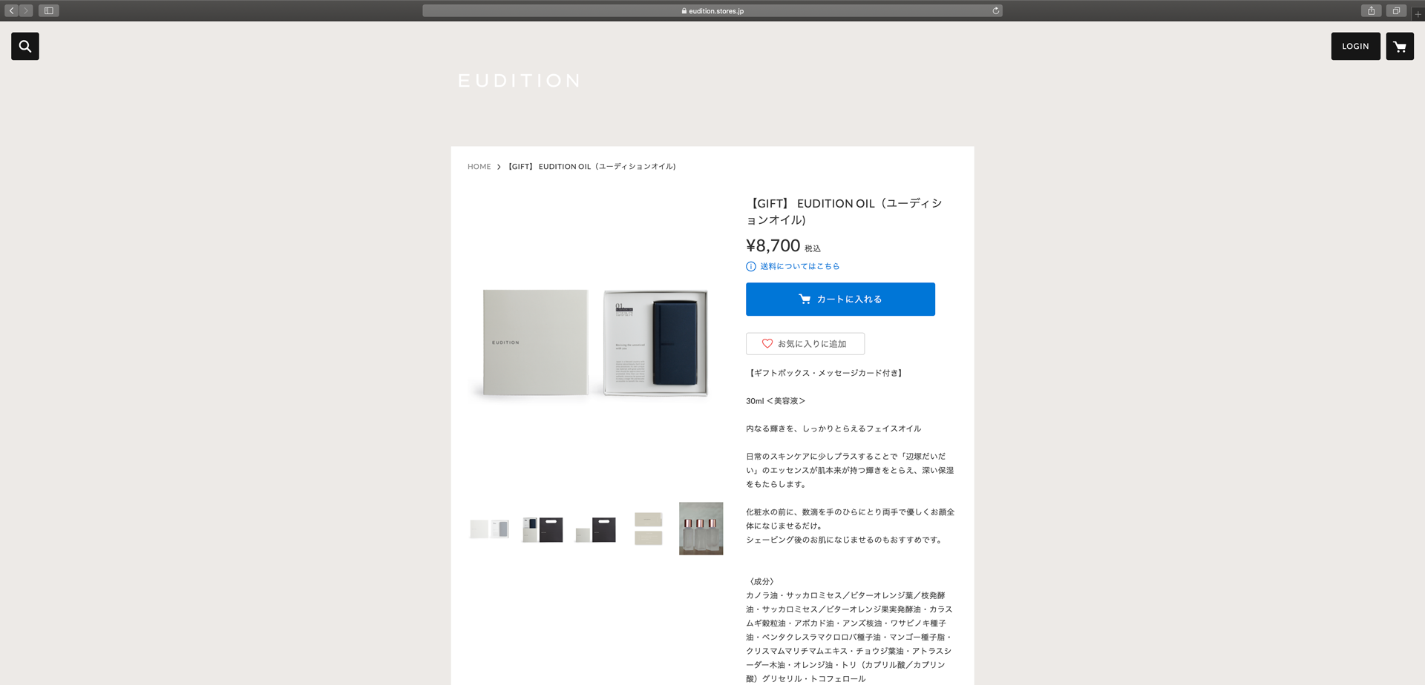The image size is (1425, 685).
Task: Open the shipping details link
Action: 800,267
